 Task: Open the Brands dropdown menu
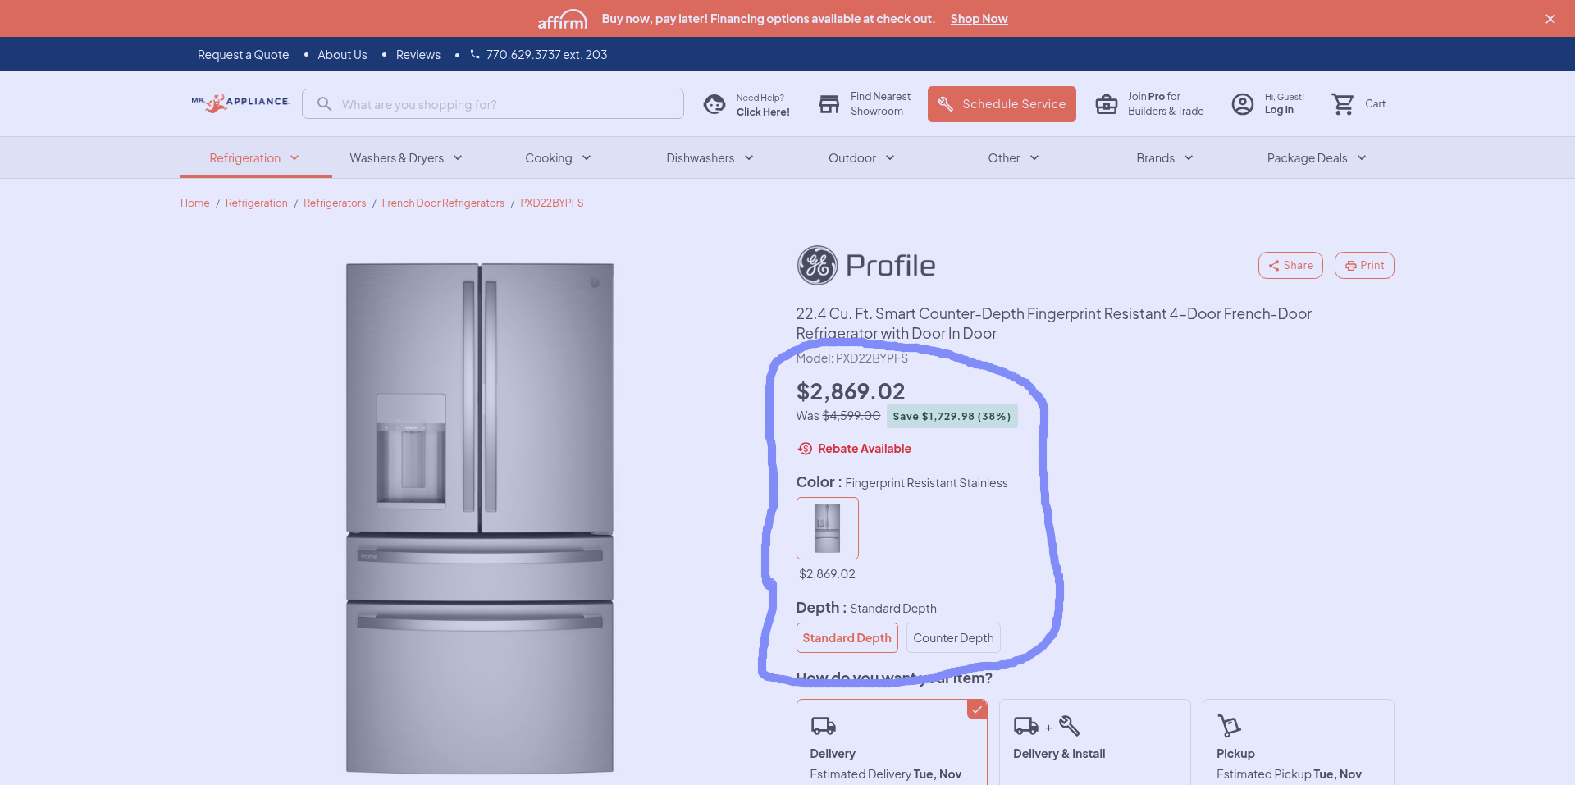tap(1164, 158)
